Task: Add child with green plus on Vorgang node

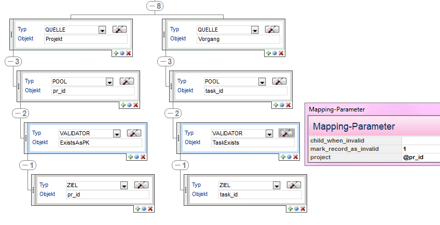Action: pos(269,53)
